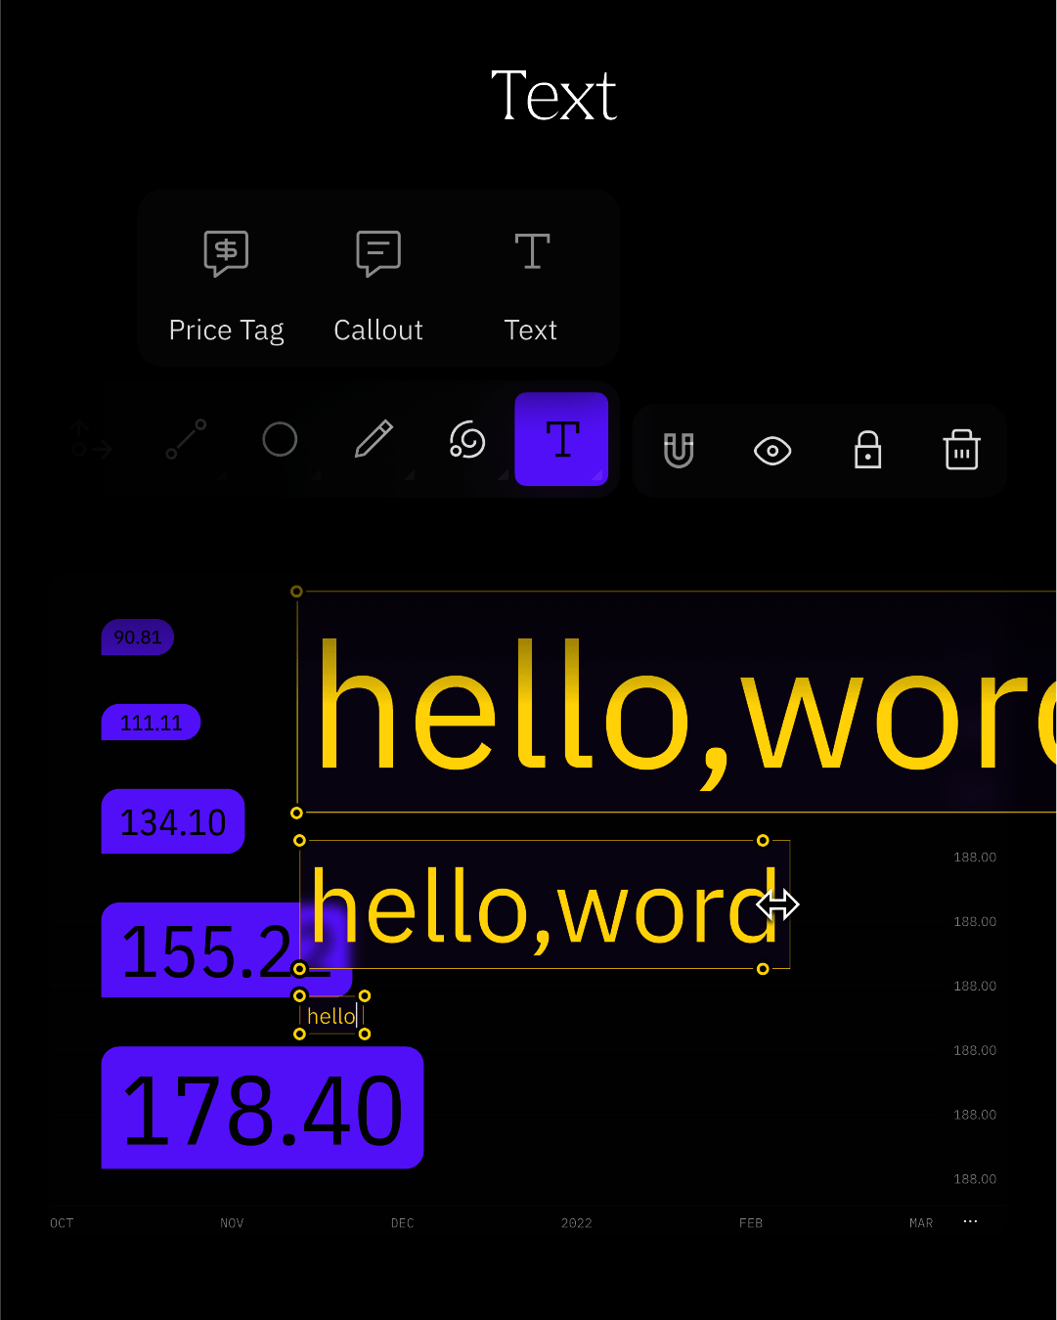This screenshot has width=1057, height=1320.
Task: Choose the Callout tool from the popup
Action: [x=378, y=286]
